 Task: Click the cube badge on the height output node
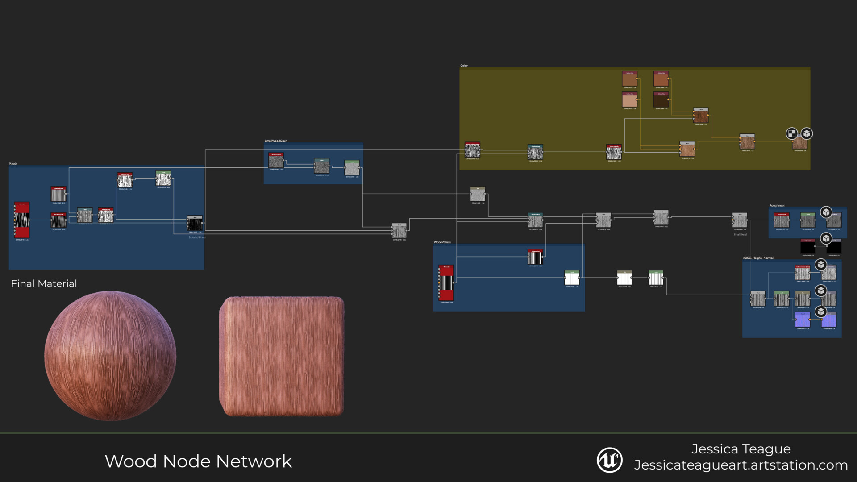tap(820, 291)
